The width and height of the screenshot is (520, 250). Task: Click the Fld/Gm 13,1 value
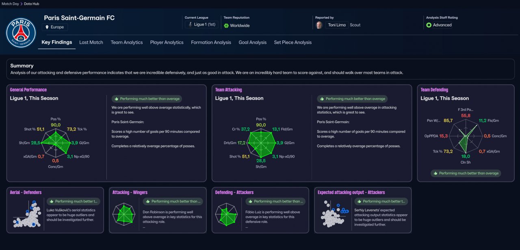(x=276, y=129)
